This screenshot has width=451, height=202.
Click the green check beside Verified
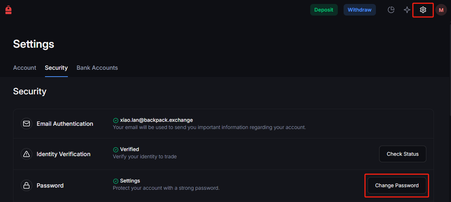point(115,150)
